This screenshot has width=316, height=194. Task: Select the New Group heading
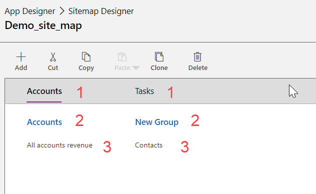(x=157, y=122)
